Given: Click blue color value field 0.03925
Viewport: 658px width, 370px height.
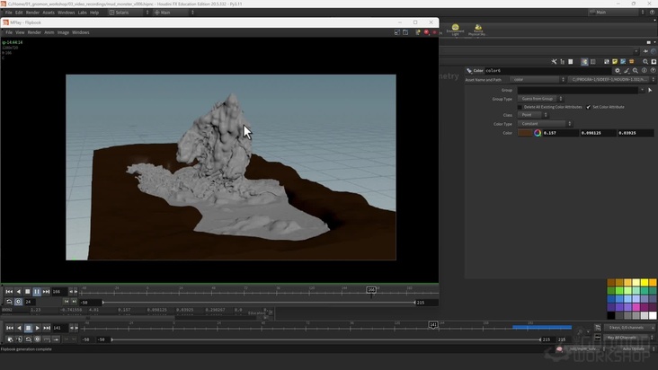Looking at the screenshot, I should pos(636,133).
